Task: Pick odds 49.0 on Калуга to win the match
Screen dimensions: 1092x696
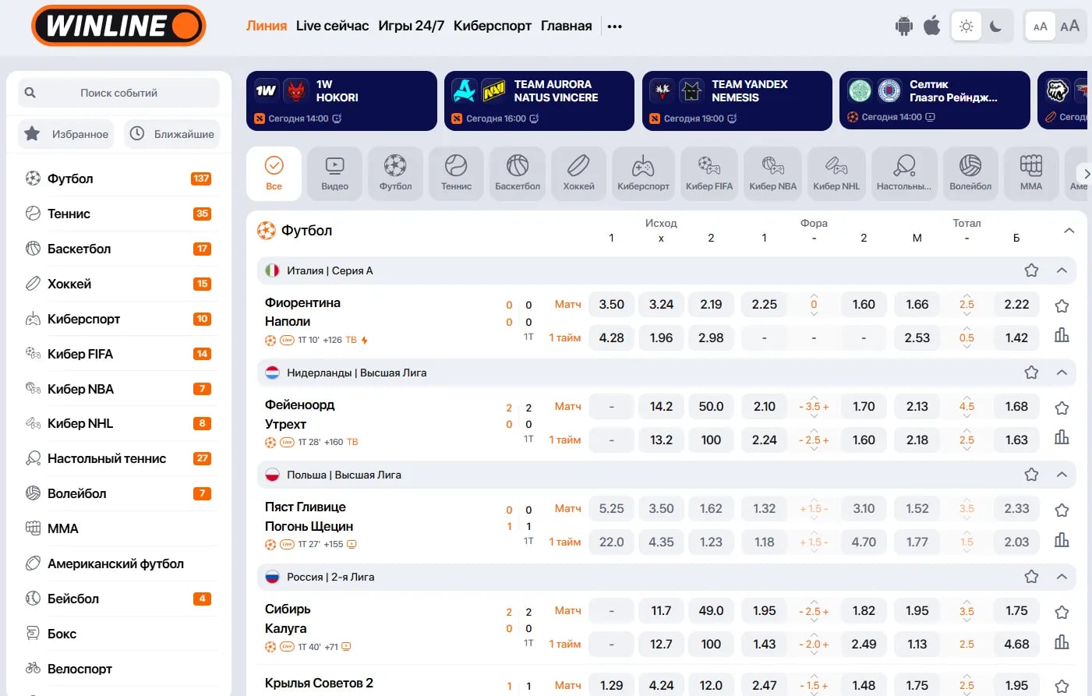Action: click(711, 611)
